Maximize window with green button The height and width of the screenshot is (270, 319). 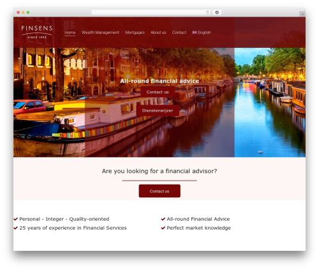pyautogui.click(x=28, y=13)
